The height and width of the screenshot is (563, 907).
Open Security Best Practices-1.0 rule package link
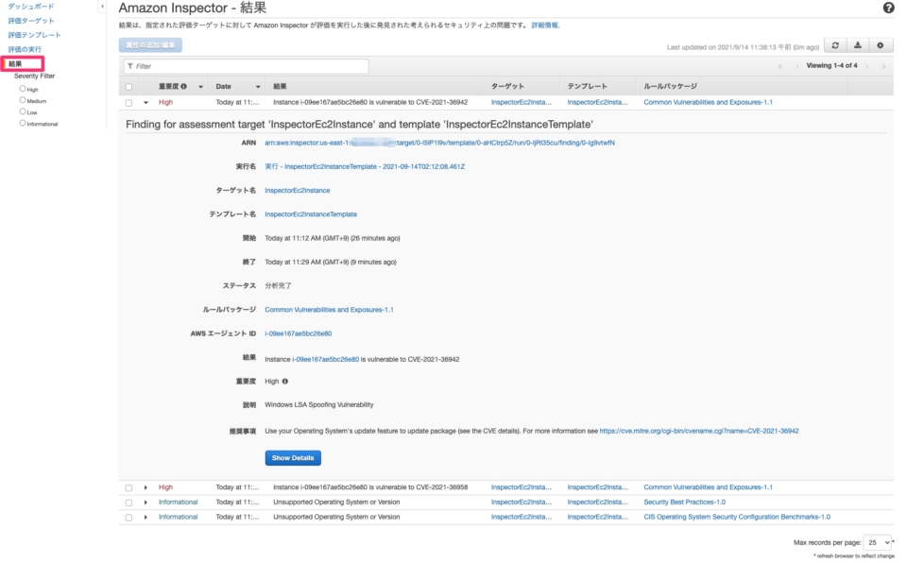(684, 503)
